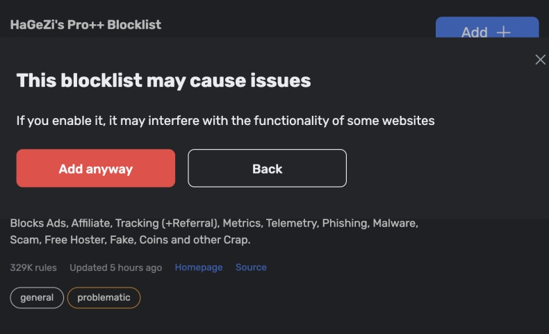Select the problematic tag chip
Image resolution: width=549 pixels, height=334 pixels.
(x=104, y=297)
